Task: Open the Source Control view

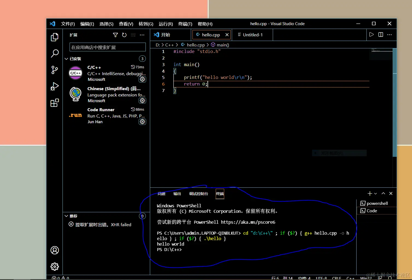Action: [55, 70]
